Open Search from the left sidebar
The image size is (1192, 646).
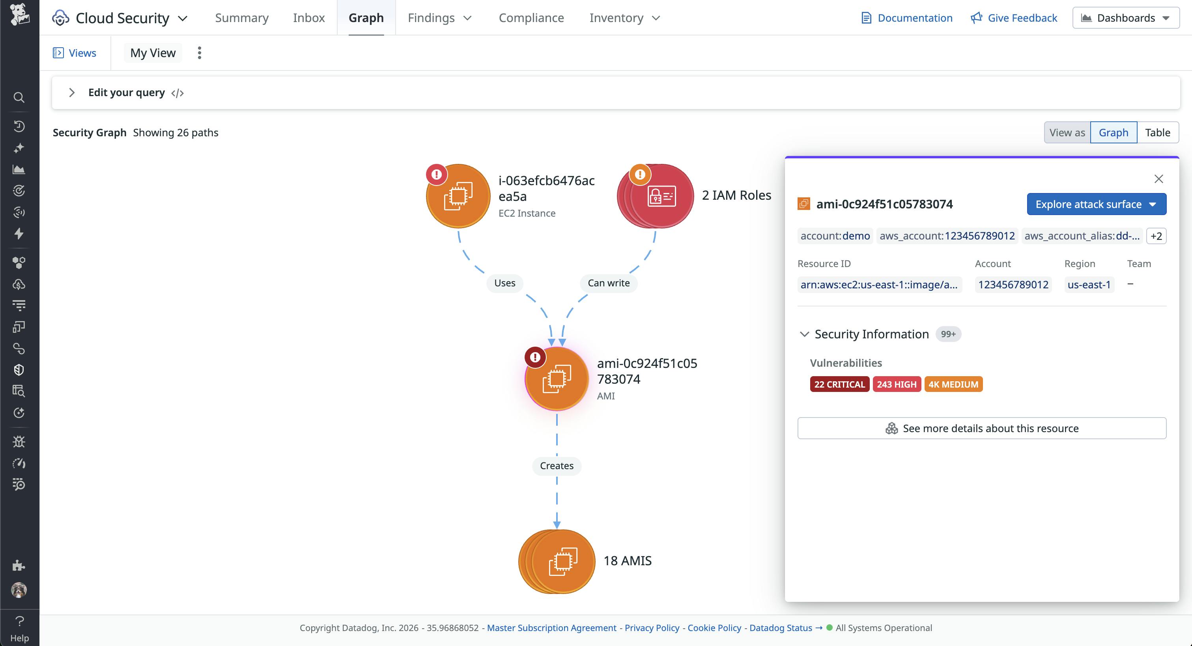pyautogui.click(x=19, y=98)
